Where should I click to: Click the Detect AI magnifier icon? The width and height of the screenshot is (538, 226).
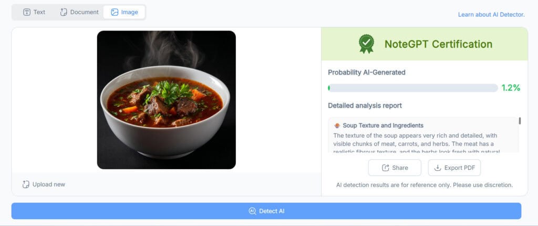[x=252, y=211]
